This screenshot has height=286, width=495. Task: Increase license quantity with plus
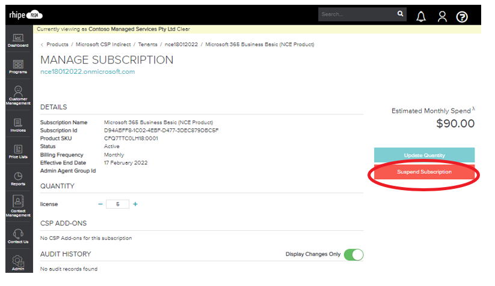(135, 204)
